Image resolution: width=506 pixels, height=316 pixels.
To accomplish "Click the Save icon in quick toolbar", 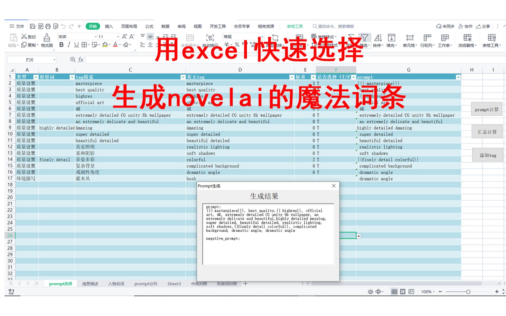I will click(33, 26).
